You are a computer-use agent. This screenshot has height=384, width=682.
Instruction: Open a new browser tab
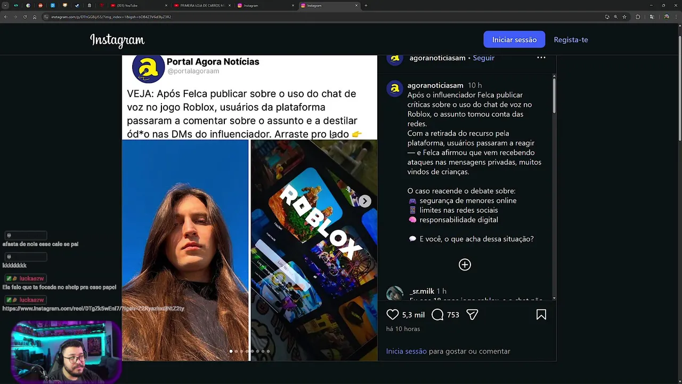tap(366, 5)
